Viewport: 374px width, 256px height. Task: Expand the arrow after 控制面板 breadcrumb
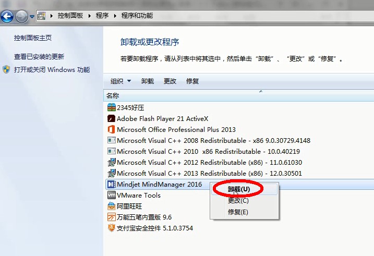(x=89, y=16)
